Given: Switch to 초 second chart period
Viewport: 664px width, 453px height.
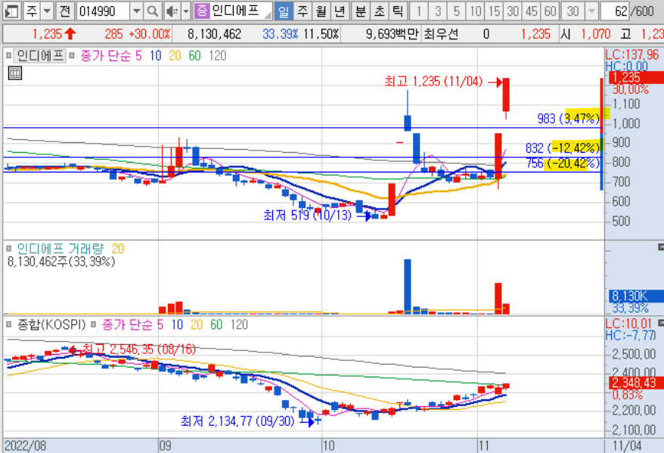Looking at the screenshot, I should [x=379, y=11].
